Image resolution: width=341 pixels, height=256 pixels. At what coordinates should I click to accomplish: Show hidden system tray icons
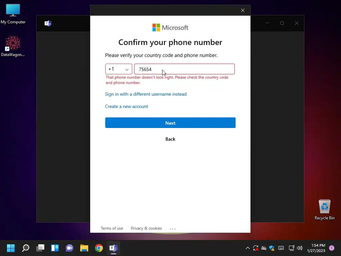pos(247,248)
